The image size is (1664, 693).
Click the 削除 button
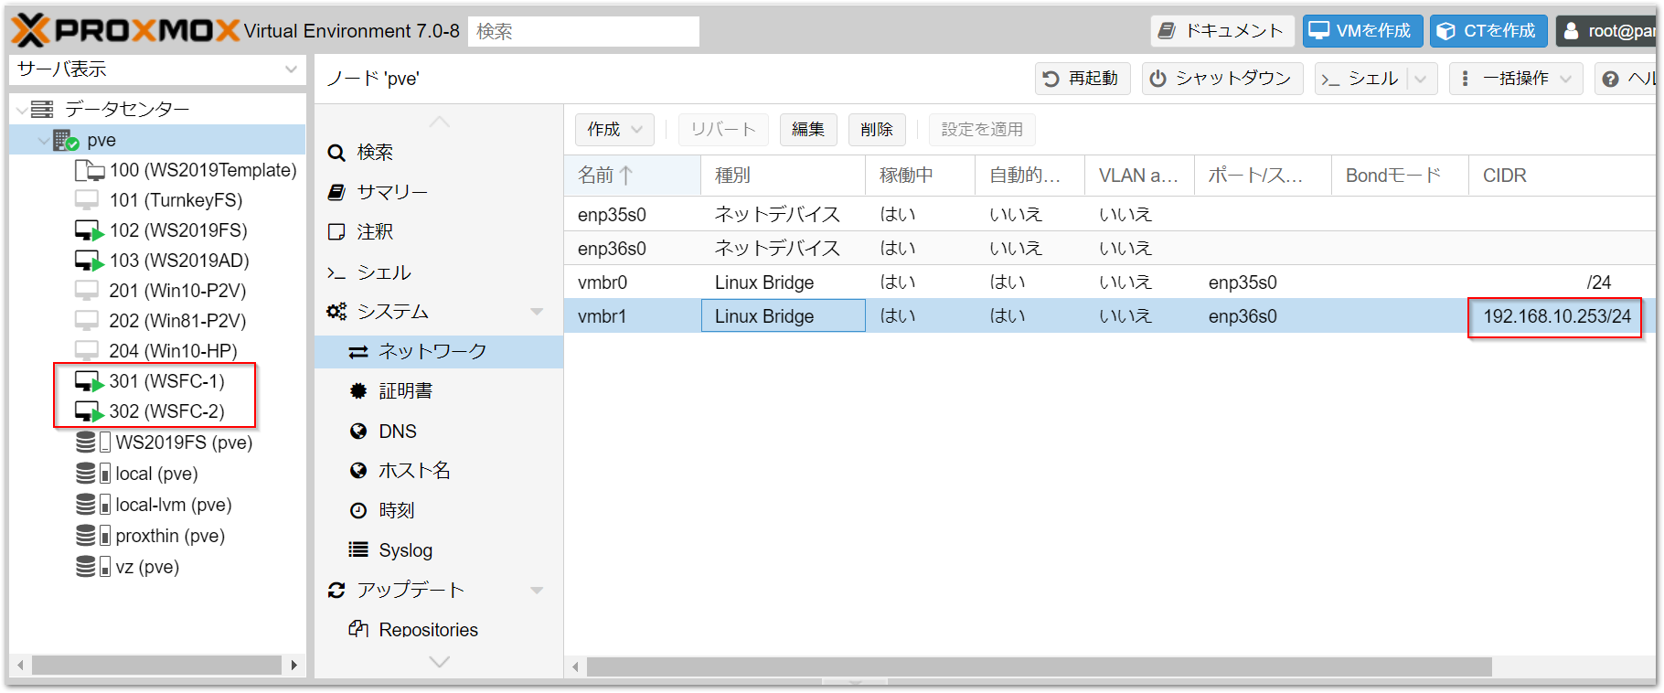(x=877, y=130)
